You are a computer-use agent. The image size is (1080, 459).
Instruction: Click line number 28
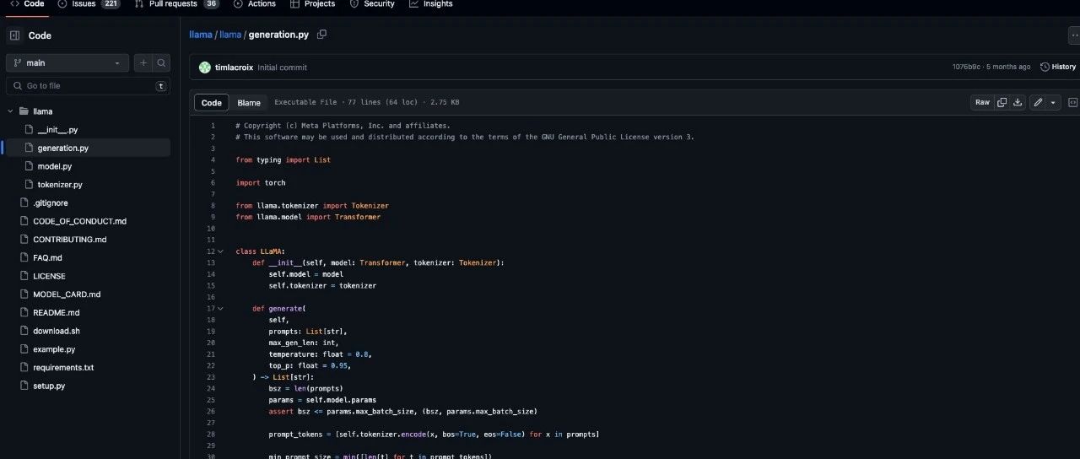(x=211, y=435)
